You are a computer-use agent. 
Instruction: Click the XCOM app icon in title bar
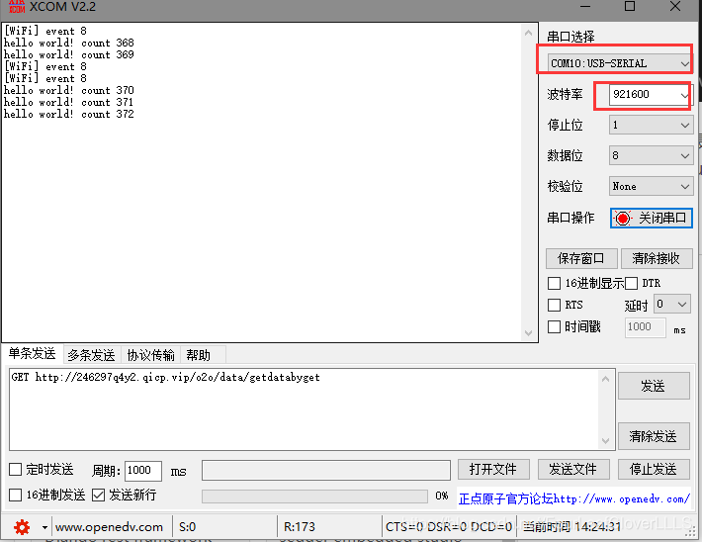pos(17,6)
